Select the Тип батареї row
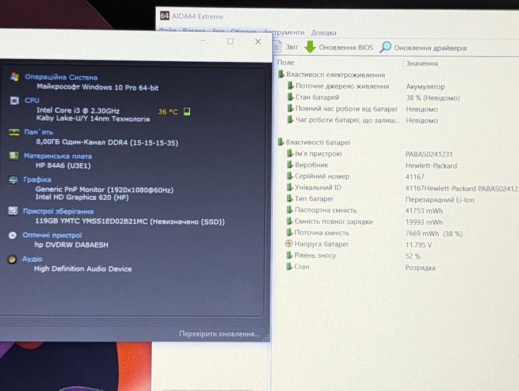Screen dimensions: 519x391 click(x=380, y=199)
